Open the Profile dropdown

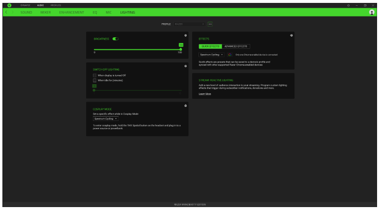pyautogui.click(x=189, y=24)
